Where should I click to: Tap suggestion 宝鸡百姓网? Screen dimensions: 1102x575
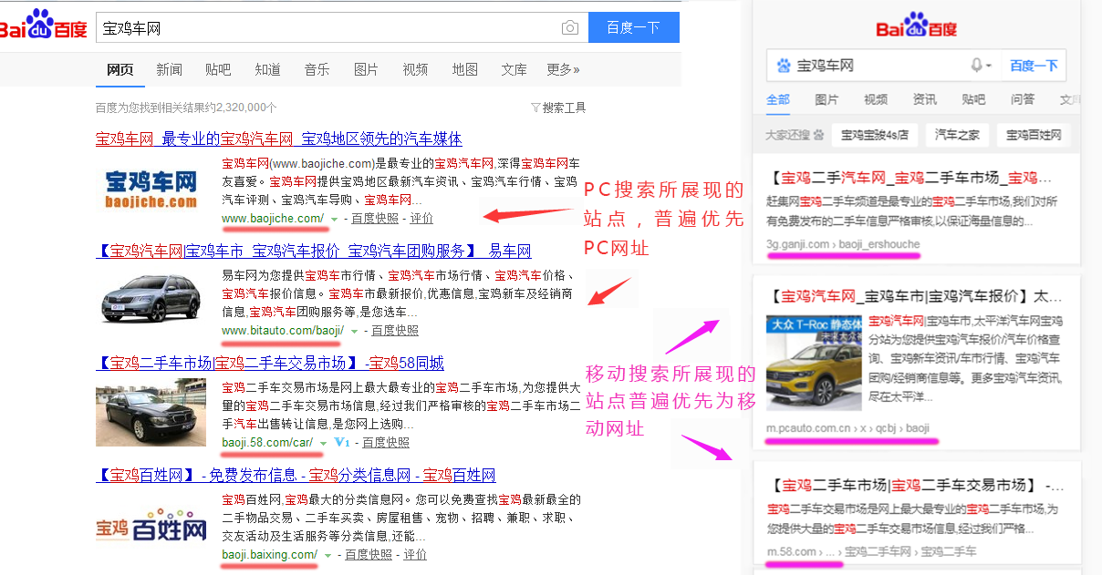click(x=1034, y=135)
